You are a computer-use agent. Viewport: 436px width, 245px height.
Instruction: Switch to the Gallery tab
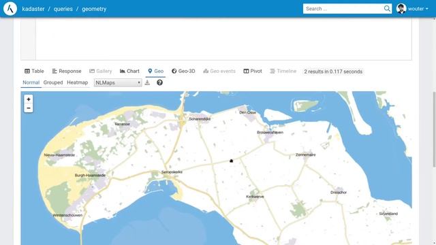click(x=101, y=71)
